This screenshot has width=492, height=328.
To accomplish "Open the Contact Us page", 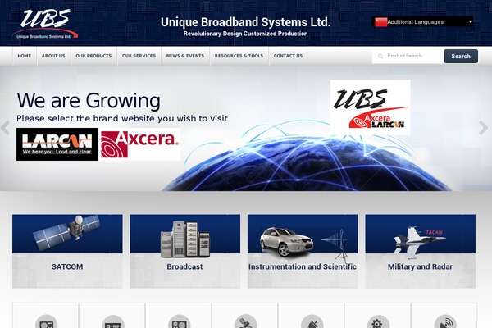I will click(x=288, y=56).
